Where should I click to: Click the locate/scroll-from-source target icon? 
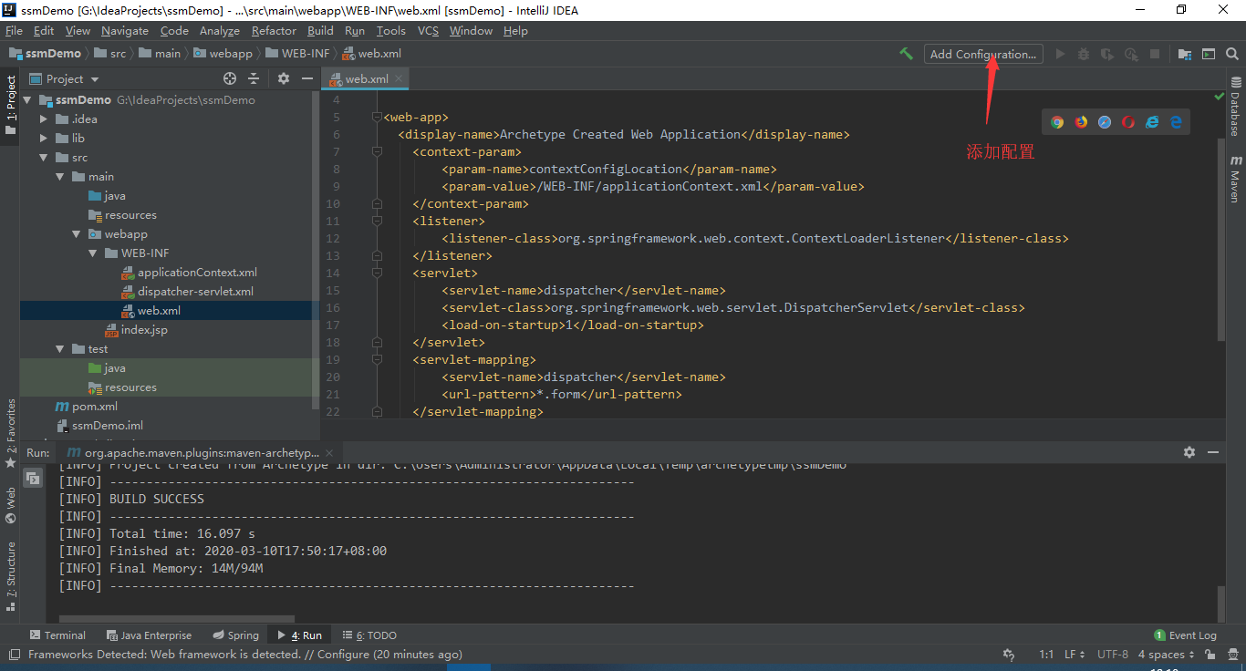230,78
